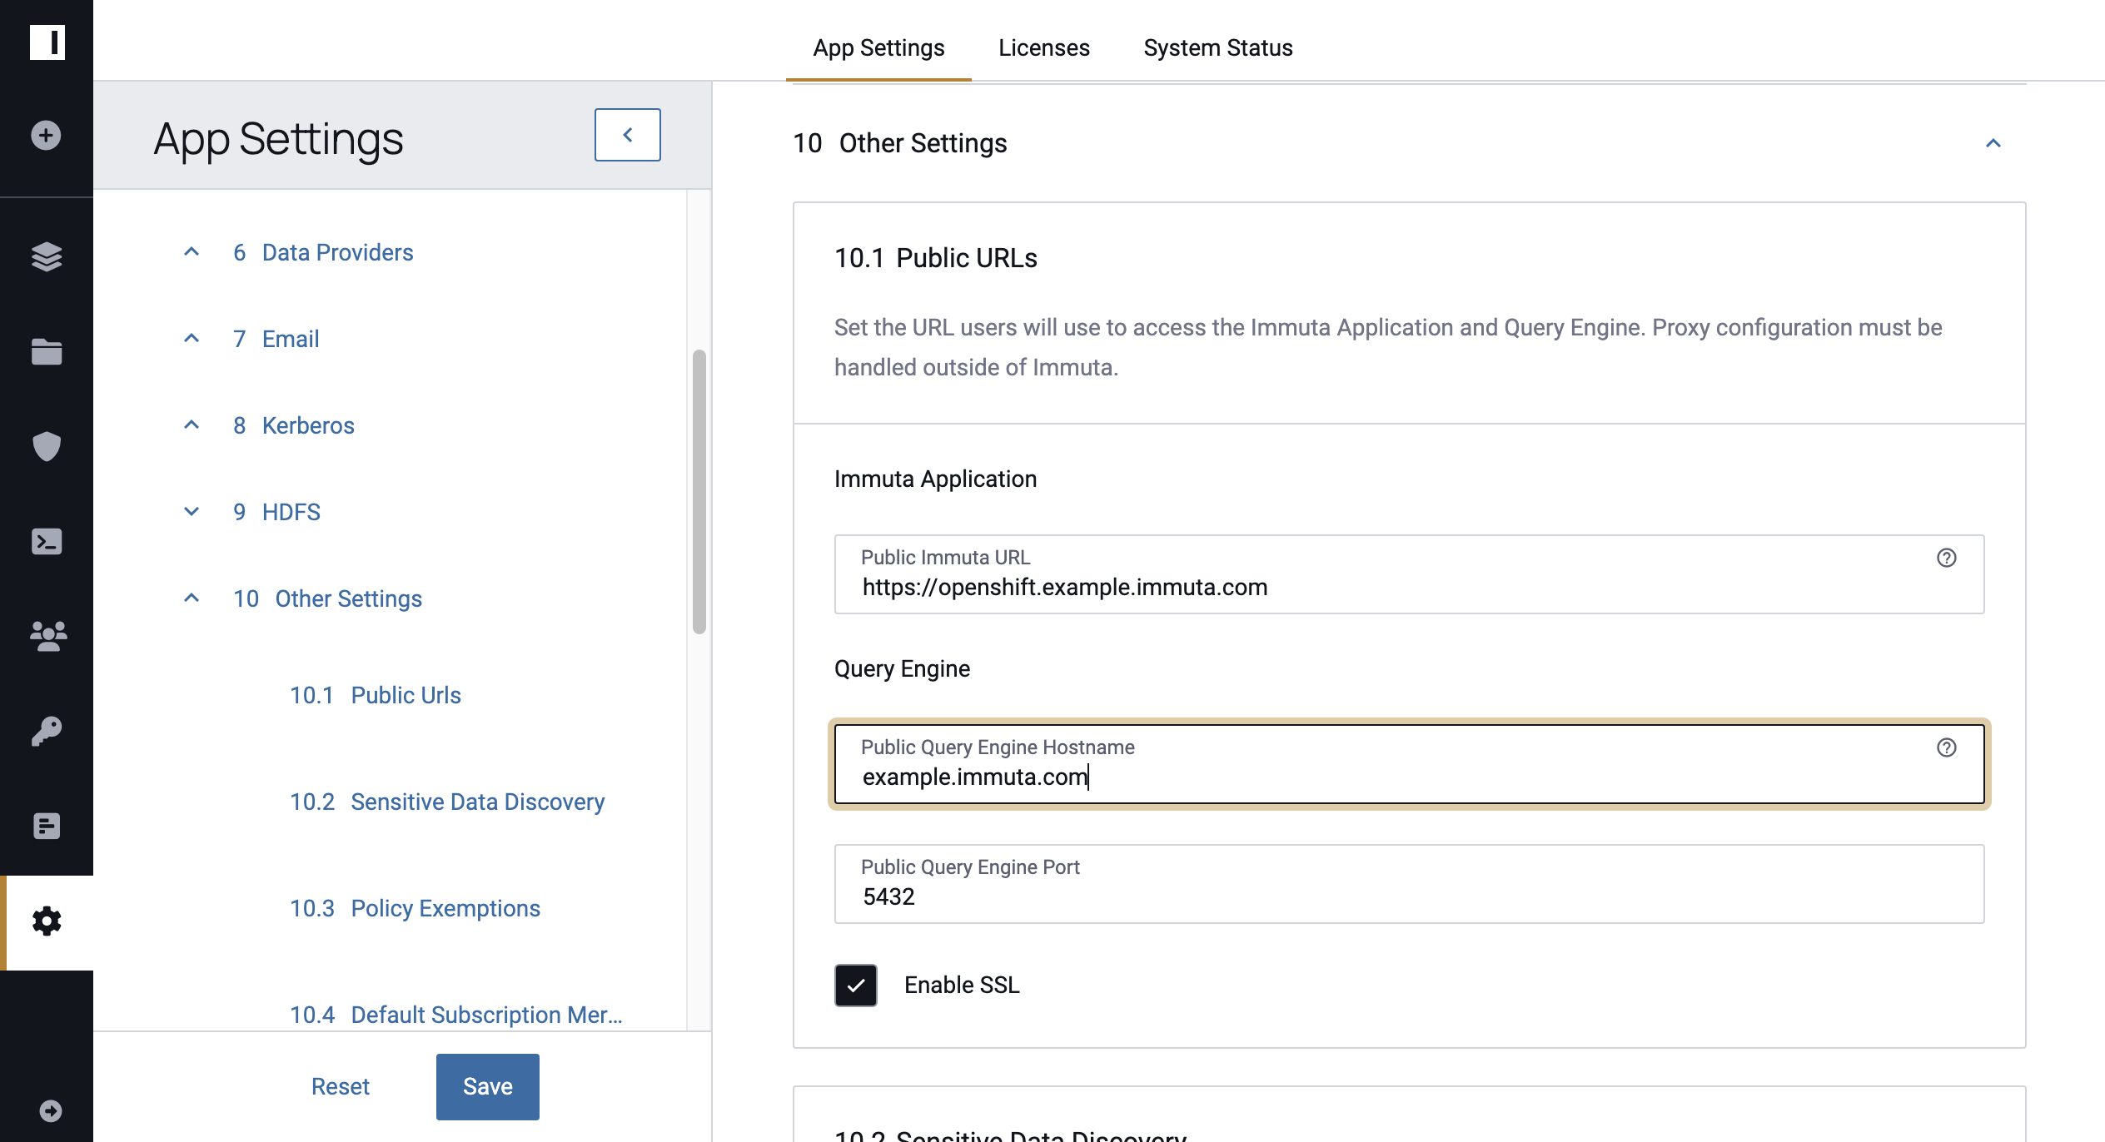Viewport: 2105px width, 1142px height.
Task: Click the Immuta Application label
Action: pos(936,479)
